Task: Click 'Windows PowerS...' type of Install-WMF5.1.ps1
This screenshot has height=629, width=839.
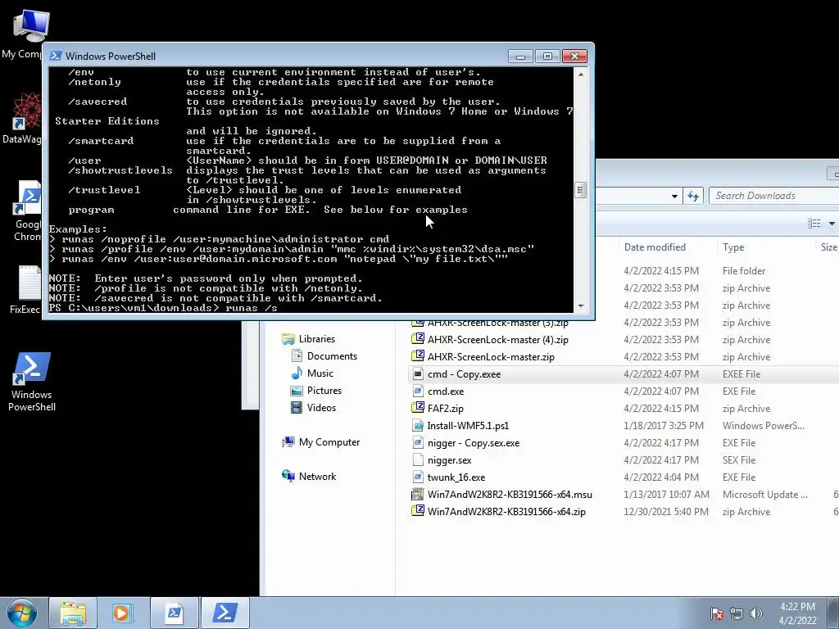Action: [763, 426]
